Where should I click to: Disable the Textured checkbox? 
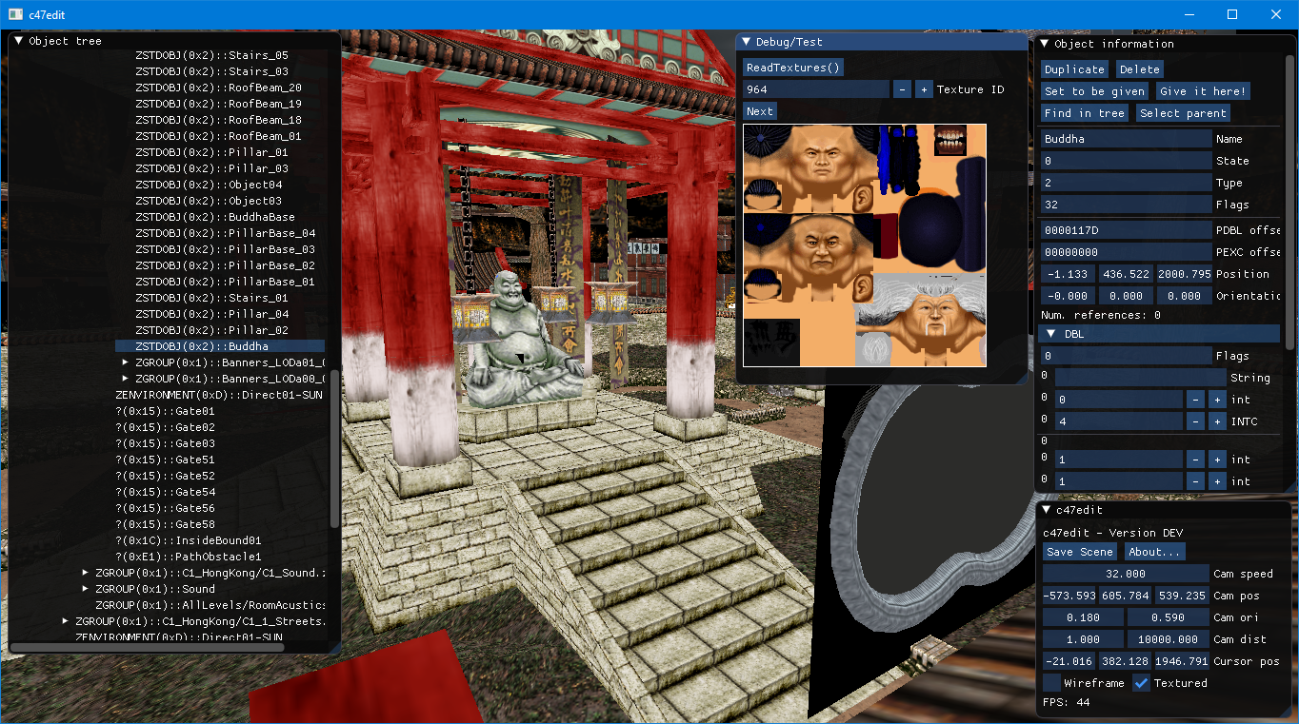(1141, 683)
